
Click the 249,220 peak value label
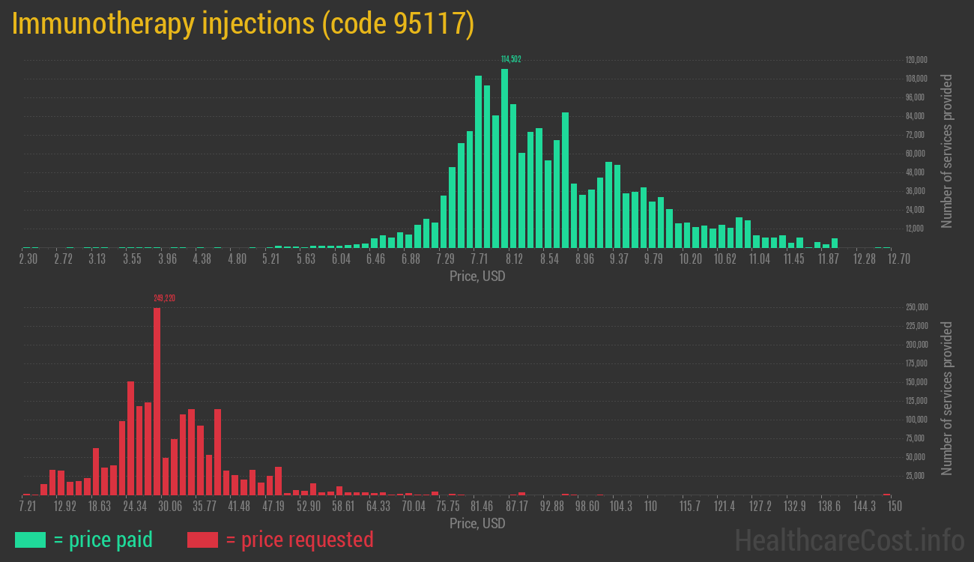tap(164, 298)
